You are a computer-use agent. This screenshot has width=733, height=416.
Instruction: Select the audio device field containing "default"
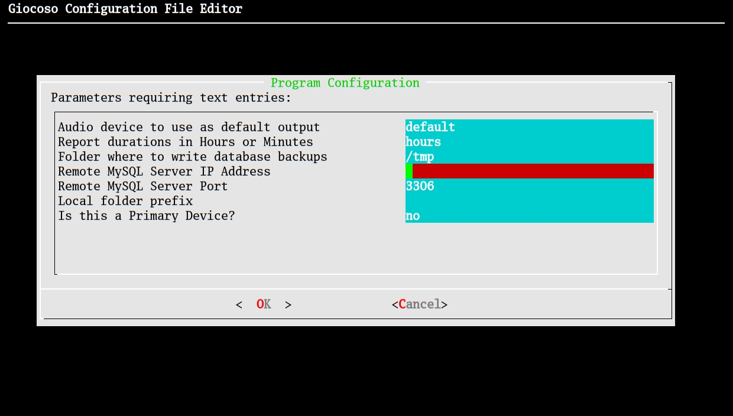tap(529, 127)
